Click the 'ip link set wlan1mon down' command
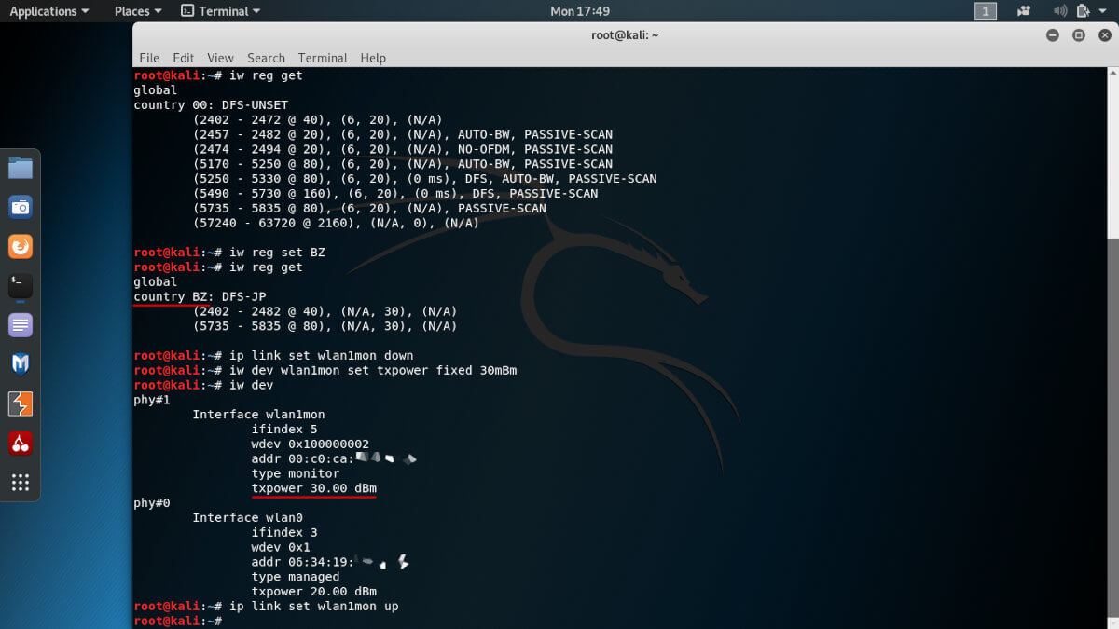Viewport: 1119px width, 629px height. coord(321,356)
